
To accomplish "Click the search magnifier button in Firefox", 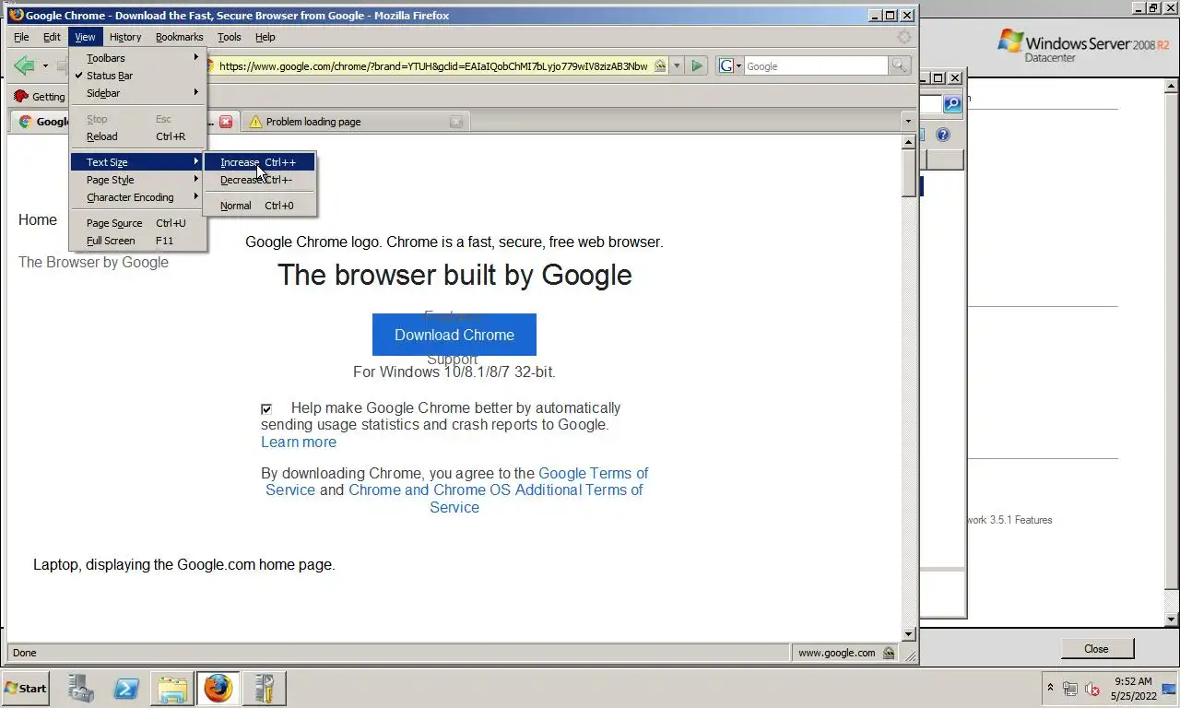I will click(899, 65).
